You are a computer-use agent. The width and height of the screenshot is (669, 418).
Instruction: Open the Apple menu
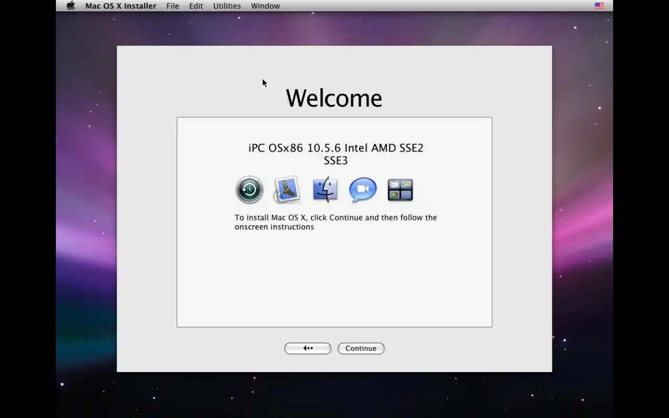pos(71,6)
